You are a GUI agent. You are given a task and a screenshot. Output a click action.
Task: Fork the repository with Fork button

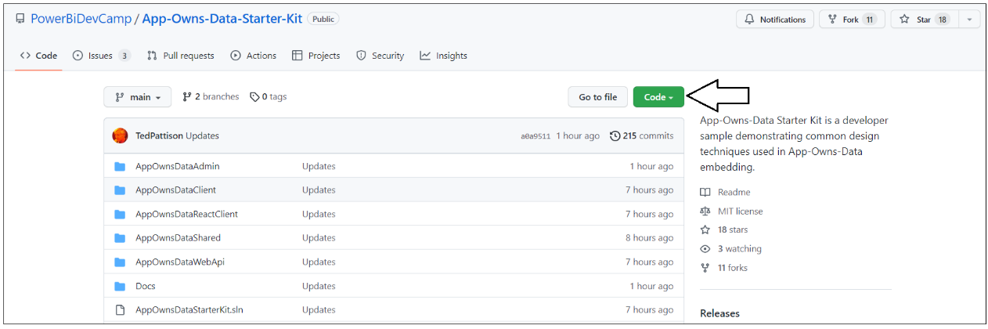[x=852, y=20]
